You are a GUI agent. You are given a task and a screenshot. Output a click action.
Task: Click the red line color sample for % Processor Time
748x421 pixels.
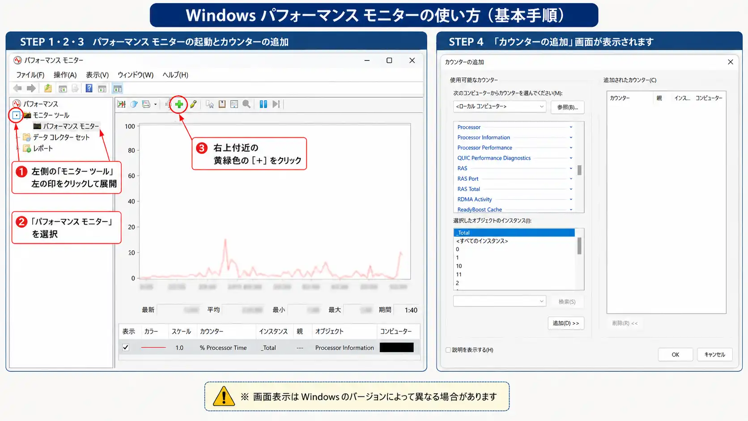point(153,348)
